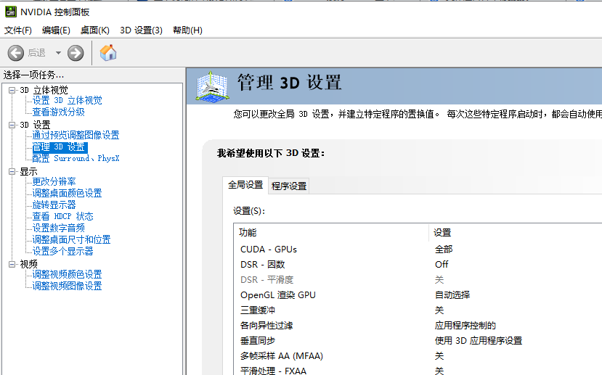Screen dimensions: 602x375
Task: Click the Home icon in toolbar
Action: [x=108, y=53]
